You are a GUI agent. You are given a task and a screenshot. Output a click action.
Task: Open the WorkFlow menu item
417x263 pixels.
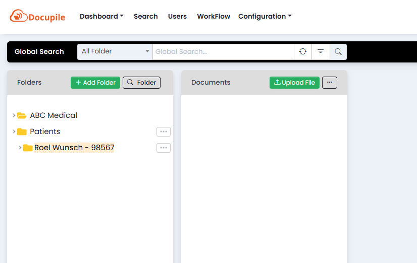pos(214,16)
